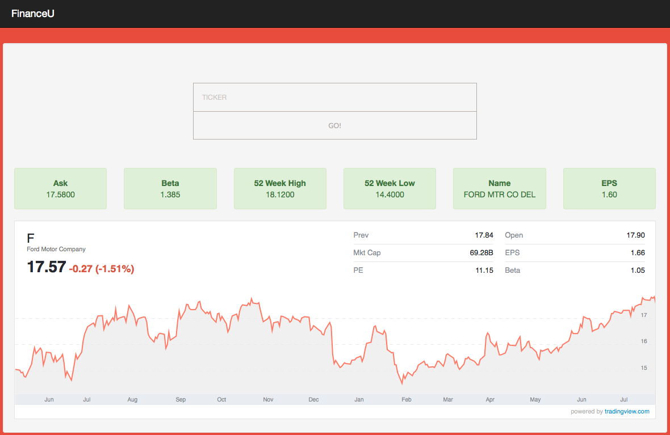Click the Apr label on chart timeline

[x=490, y=400]
